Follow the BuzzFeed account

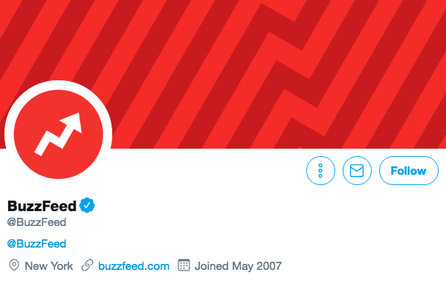click(x=408, y=171)
